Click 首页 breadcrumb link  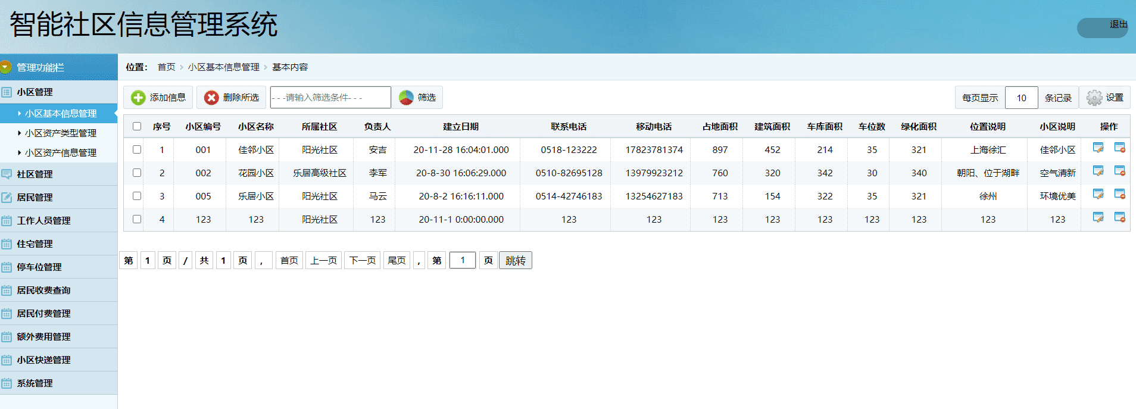(x=166, y=67)
